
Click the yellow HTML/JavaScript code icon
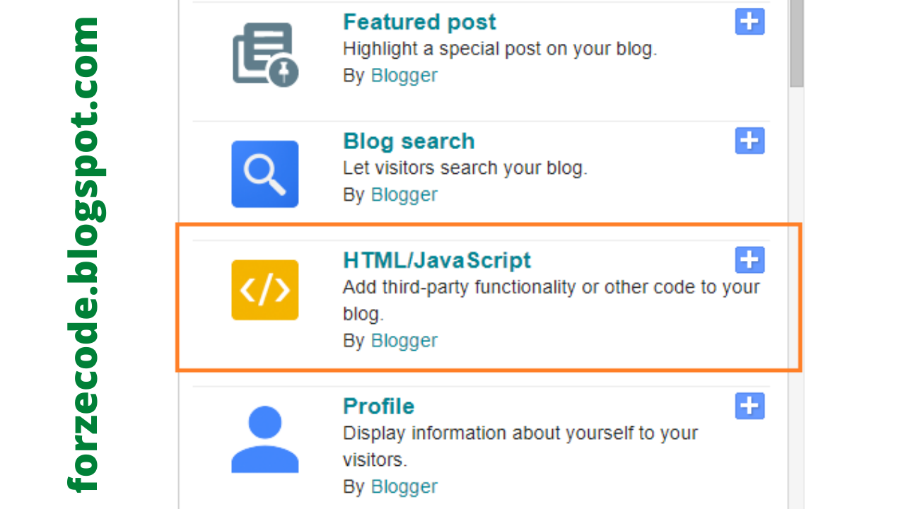pyautogui.click(x=264, y=290)
